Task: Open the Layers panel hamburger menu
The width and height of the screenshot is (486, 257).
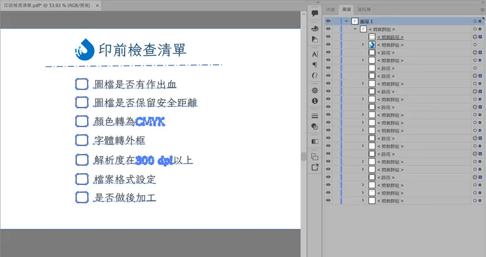Action: pyautogui.click(x=482, y=10)
